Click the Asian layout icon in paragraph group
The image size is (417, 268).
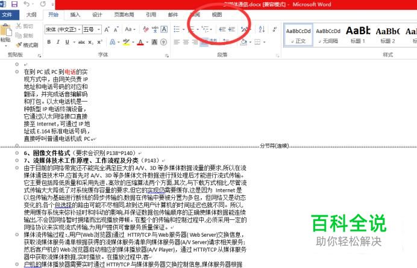244,29
